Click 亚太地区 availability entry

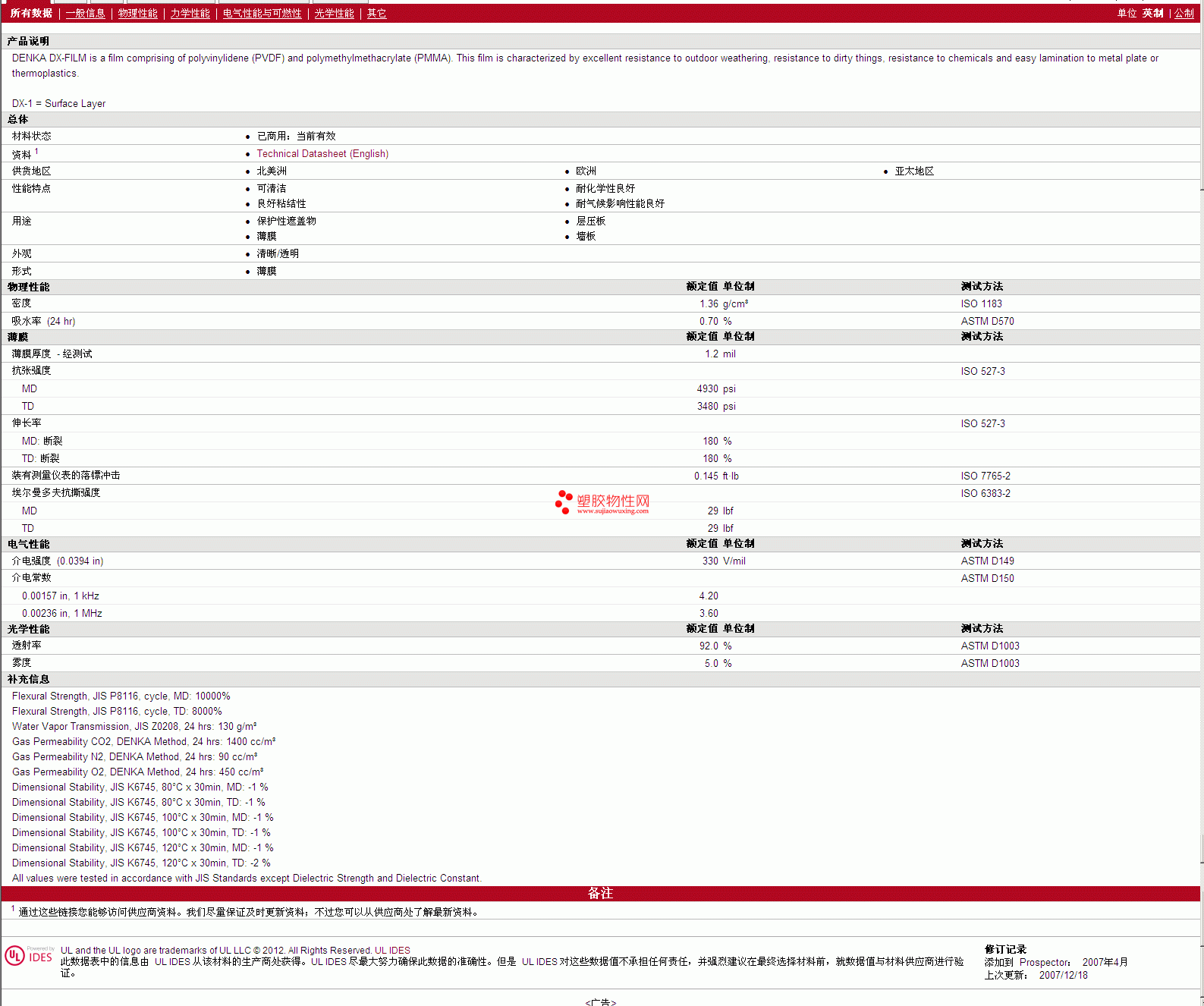point(914,171)
